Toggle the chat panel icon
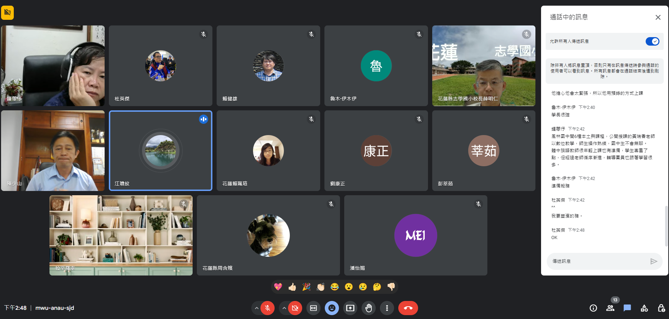The image size is (669, 319). (627, 308)
